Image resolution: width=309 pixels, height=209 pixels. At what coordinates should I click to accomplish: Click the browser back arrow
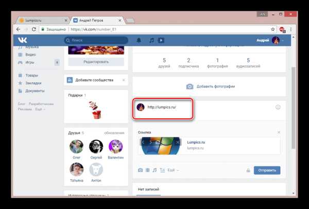(x=19, y=29)
